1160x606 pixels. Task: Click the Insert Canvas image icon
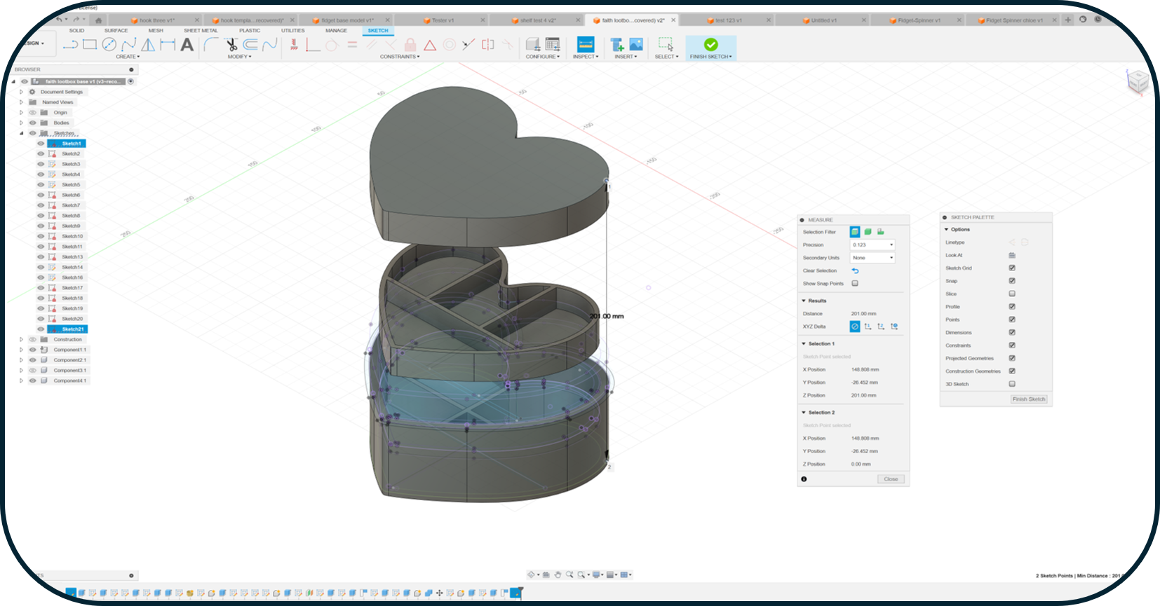pyautogui.click(x=636, y=45)
